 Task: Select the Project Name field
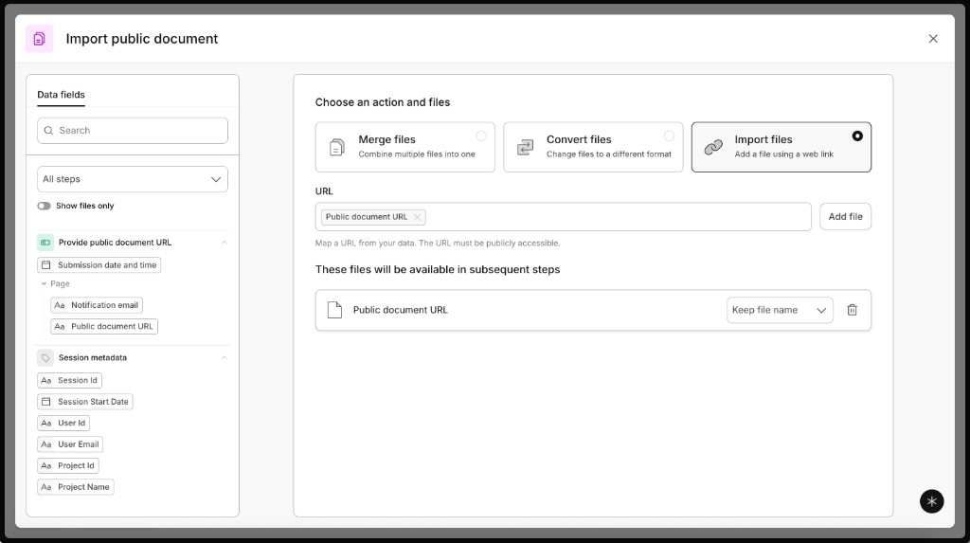[x=76, y=487]
